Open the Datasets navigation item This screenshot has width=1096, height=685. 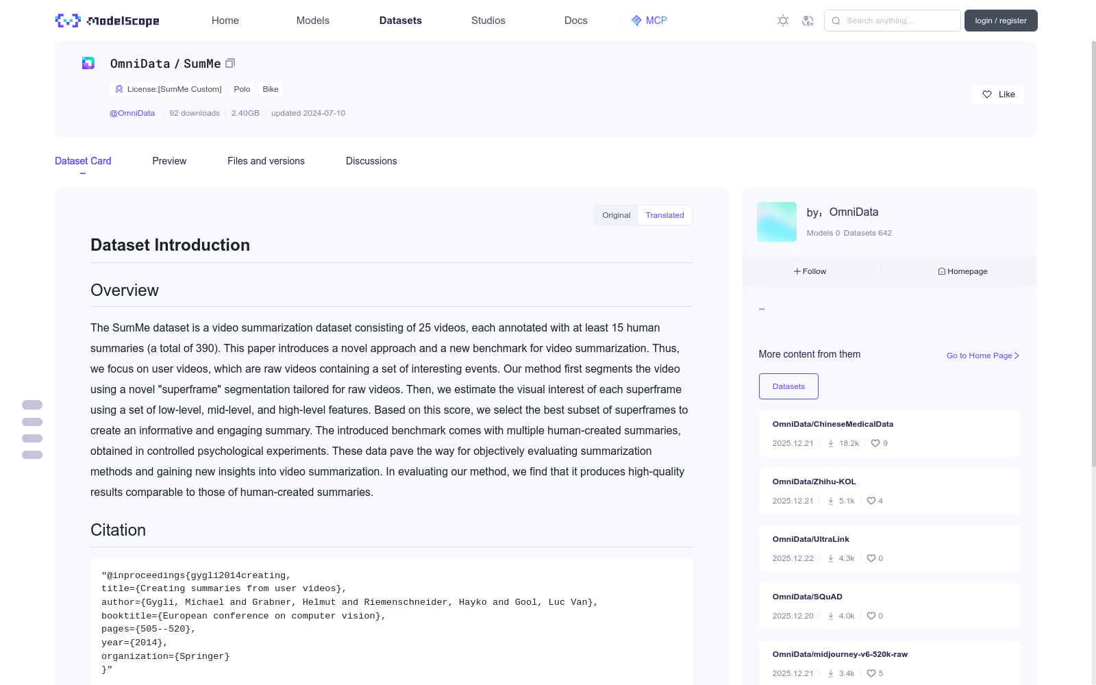(401, 21)
